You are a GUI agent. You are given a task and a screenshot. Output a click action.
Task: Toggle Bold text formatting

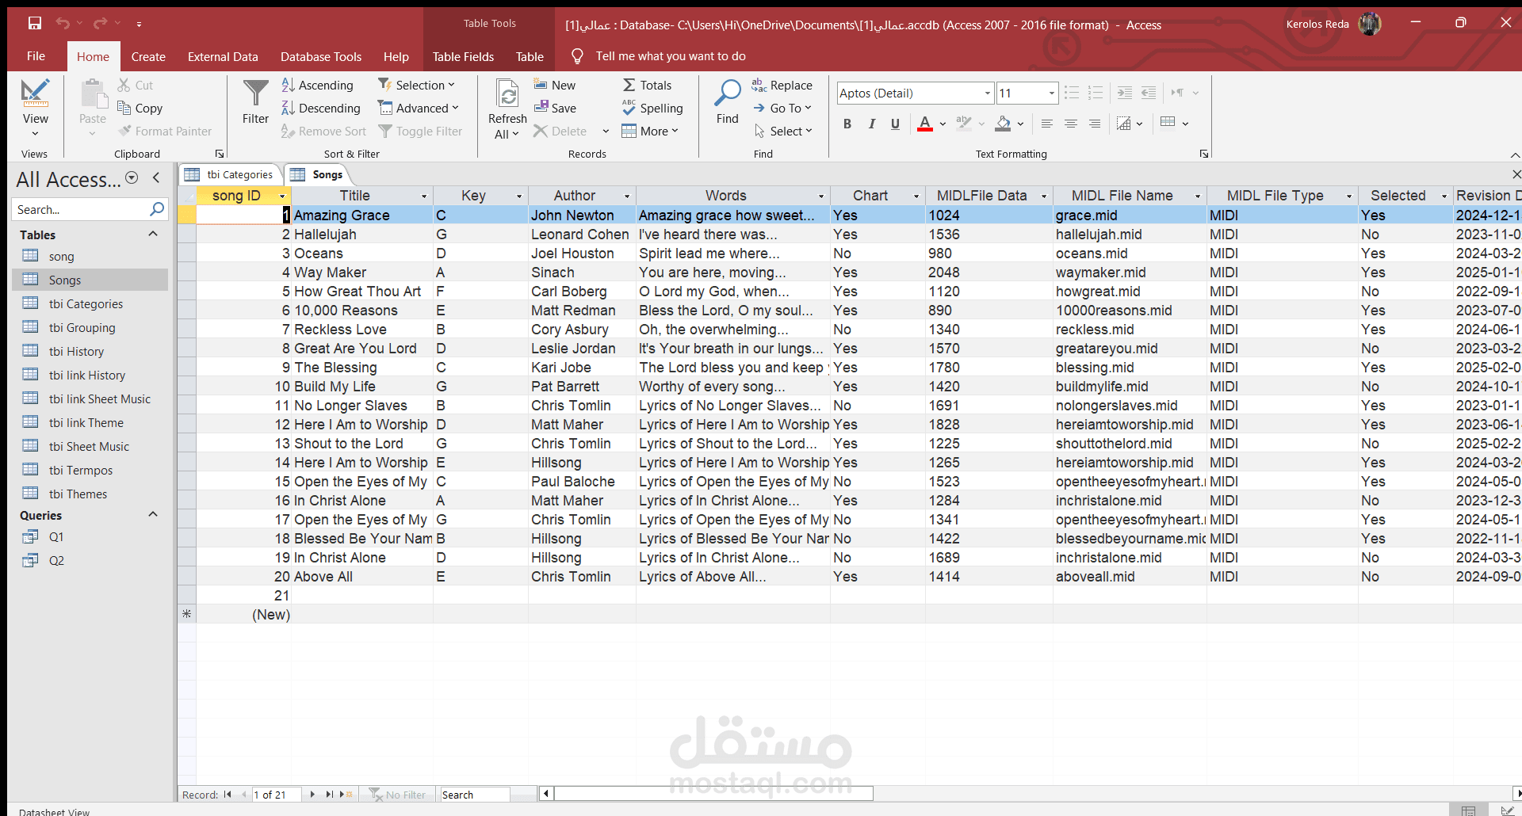(x=847, y=124)
